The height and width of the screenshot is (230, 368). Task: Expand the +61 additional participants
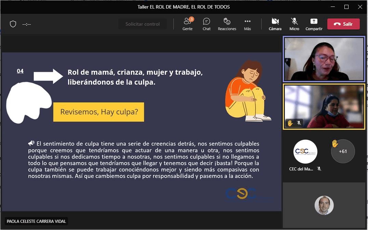(343, 151)
